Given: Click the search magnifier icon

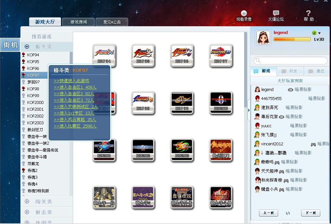Looking at the screenshot, I should pyautogui.click(x=258, y=61).
